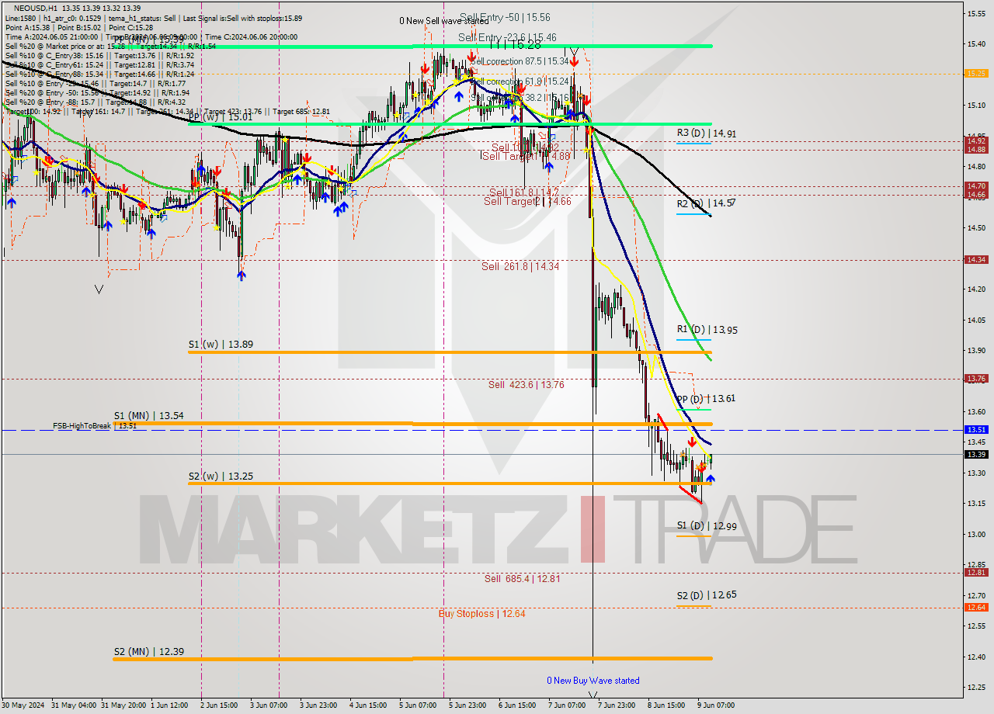Select the R2 (D) | 14.57 label

pyautogui.click(x=706, y=203)
